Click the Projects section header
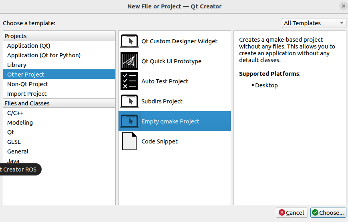This screenshot has height=222, width=348. [x=59, y=36]
